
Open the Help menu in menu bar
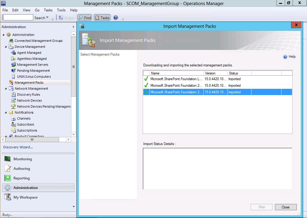pos(74,10)
